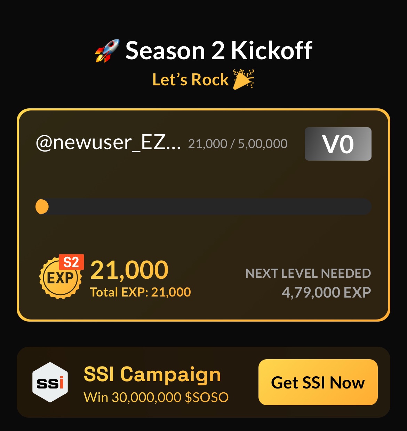Click the 4,79,000 EXP value
This screenshot has height=431, width=407.
point(326,292)
